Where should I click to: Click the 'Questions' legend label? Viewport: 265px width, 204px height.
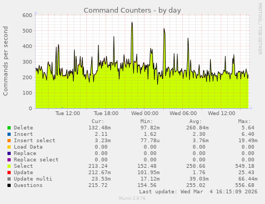[28, 185]
